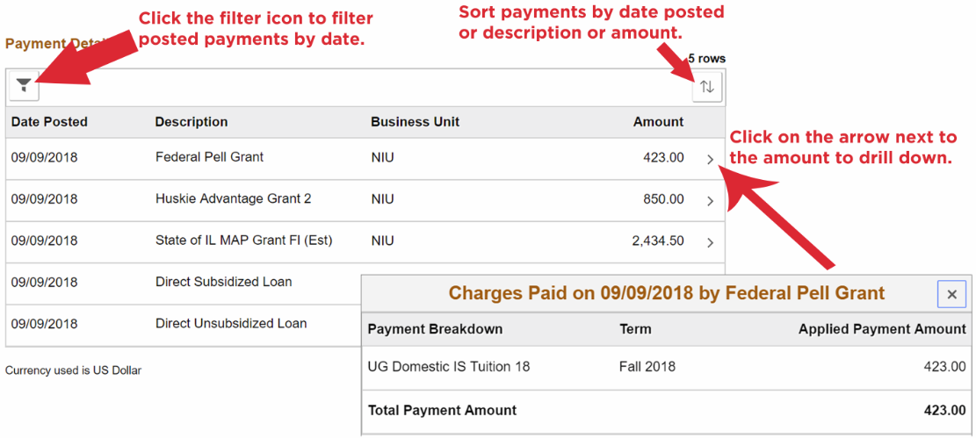Click the Business Unit column header
Viewport: 976px width, 438px height.
coord(415,122)
